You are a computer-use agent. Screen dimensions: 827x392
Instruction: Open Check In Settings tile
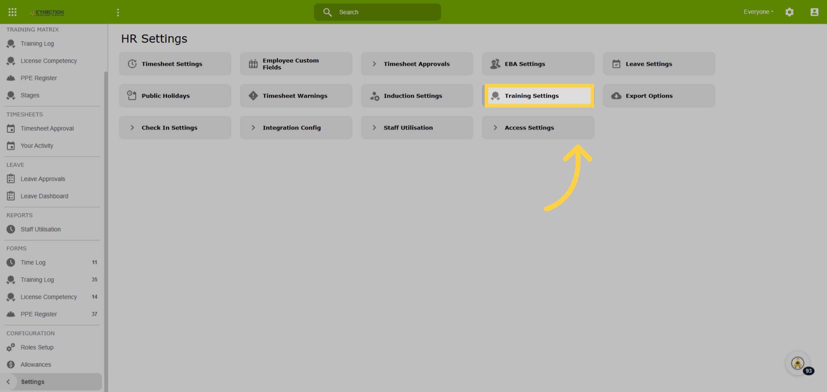tap(175, 127)
